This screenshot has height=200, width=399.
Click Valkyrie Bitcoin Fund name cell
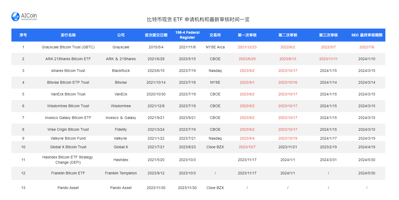point(68,138)
